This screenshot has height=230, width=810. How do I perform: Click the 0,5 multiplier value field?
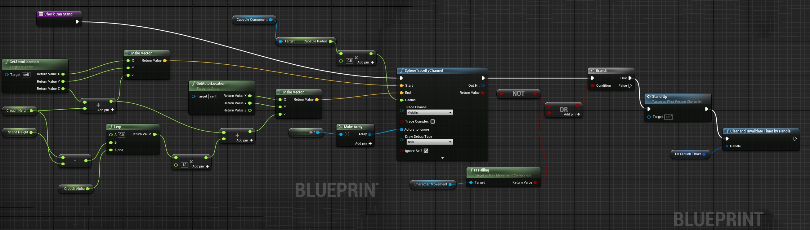(x=349, y=61)
